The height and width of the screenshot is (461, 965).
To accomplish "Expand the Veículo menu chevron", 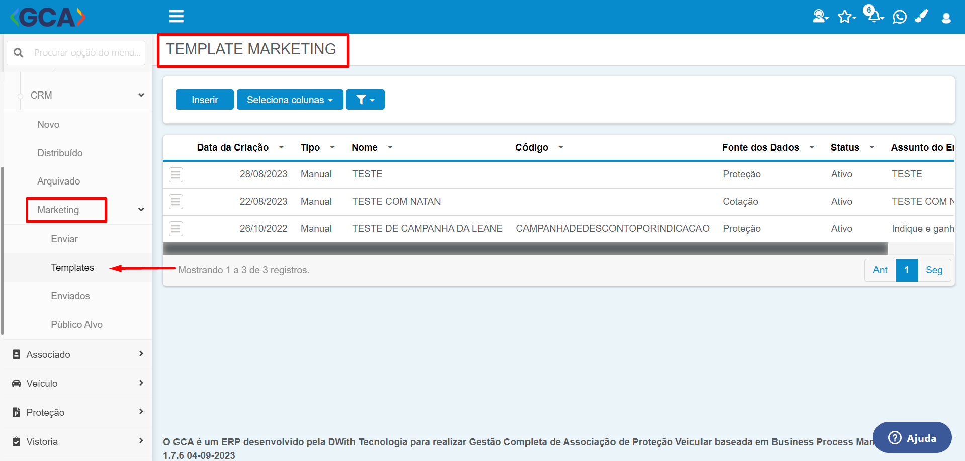I will (141, 383).
